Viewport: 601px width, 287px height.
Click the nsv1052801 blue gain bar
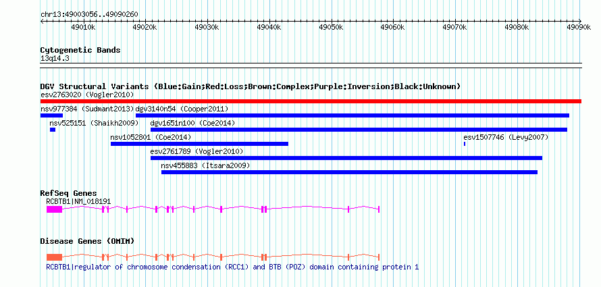[x=199, y=144]
